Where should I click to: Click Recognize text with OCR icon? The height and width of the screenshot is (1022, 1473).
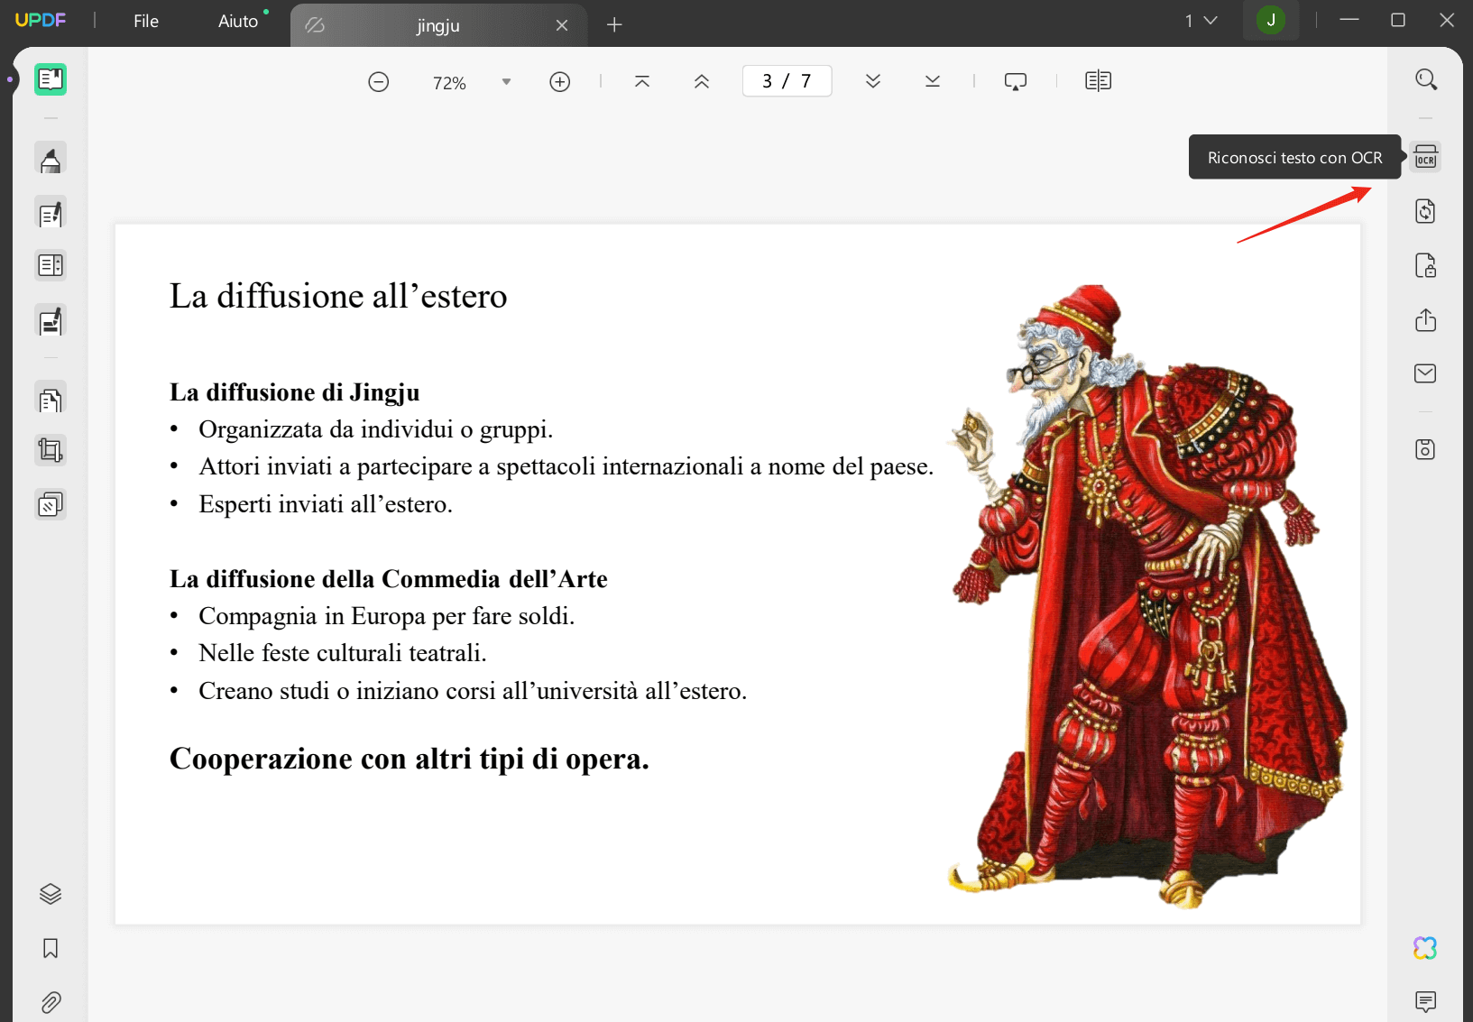click(x=1425, y=157)
